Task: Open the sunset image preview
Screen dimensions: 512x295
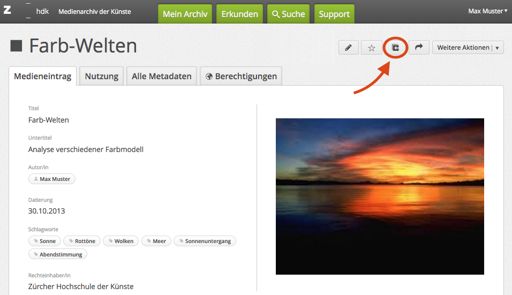Action: point(380,196)
